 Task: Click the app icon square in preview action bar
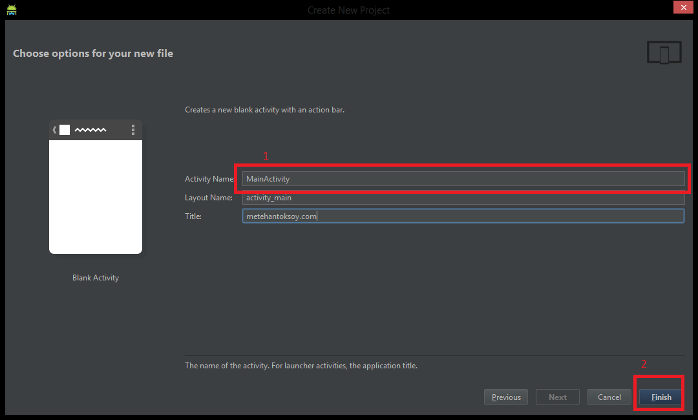point(65,129)
